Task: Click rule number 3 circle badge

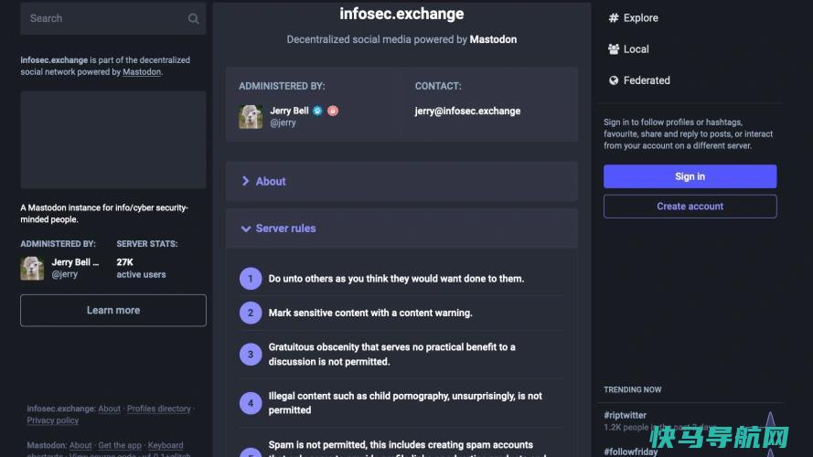Action: (x=251, y=355)
